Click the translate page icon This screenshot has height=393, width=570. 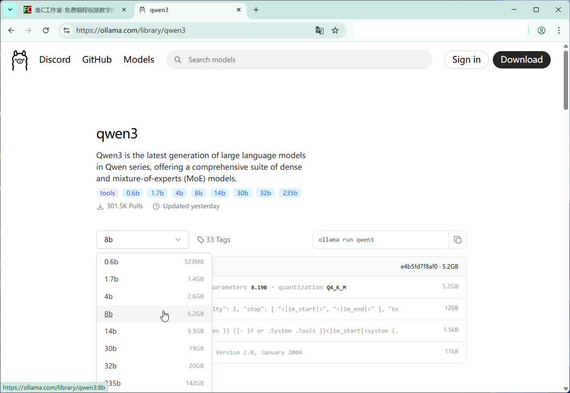320,30
